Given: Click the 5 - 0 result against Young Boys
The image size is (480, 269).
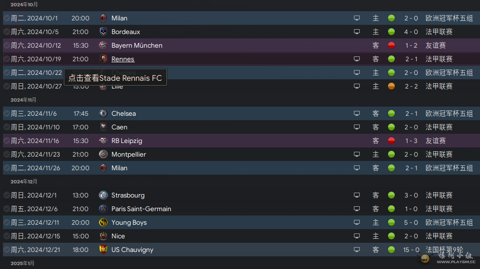Looking at the screenshot, I should click(411, 223).
